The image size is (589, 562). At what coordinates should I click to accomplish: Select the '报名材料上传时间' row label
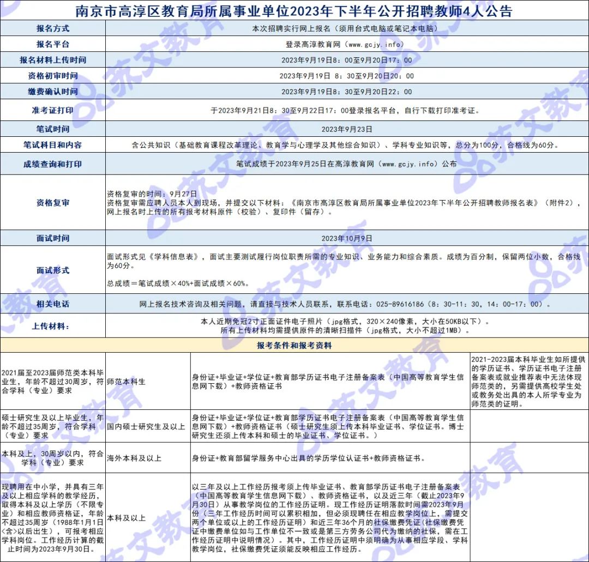[52, 60]
